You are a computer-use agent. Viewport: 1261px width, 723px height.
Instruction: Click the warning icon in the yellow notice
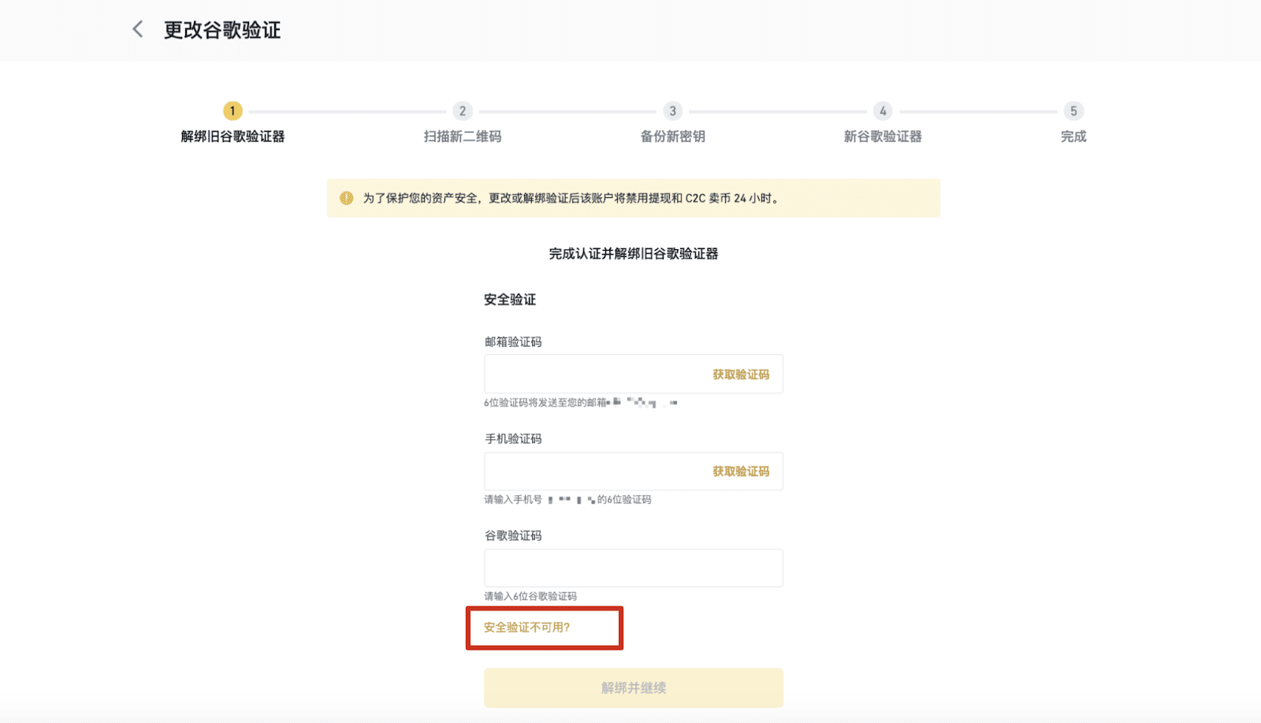click(x=346, y=198)
